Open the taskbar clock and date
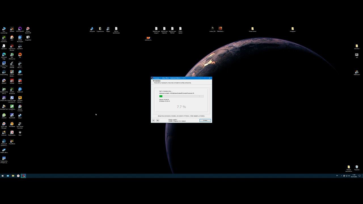Viewport: 363px width, 204px height. coord(354,176)
